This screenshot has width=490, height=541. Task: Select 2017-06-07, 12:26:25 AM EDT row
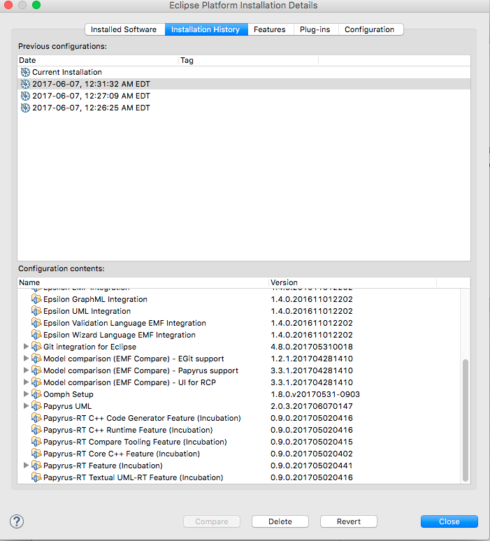(x=244, y=108)
